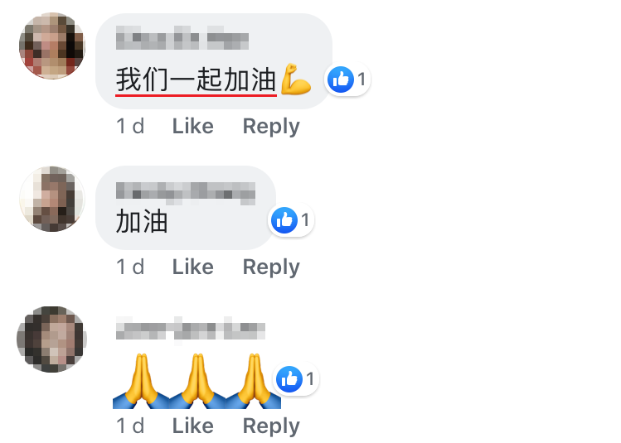Open the first commenter's profile picture
Image resolution: width=621 pixels, height=443 pixels.
click(52, 46)
